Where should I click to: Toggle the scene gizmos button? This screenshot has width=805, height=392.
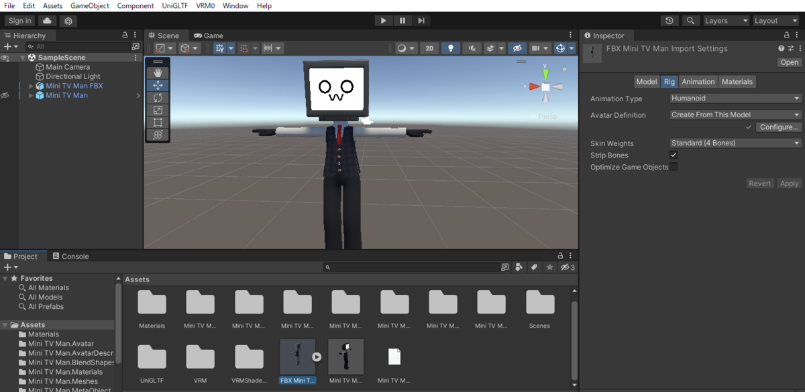(560, 48)
